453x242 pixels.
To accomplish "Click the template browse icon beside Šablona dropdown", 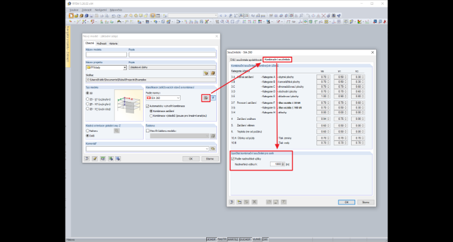I will 213,136.
